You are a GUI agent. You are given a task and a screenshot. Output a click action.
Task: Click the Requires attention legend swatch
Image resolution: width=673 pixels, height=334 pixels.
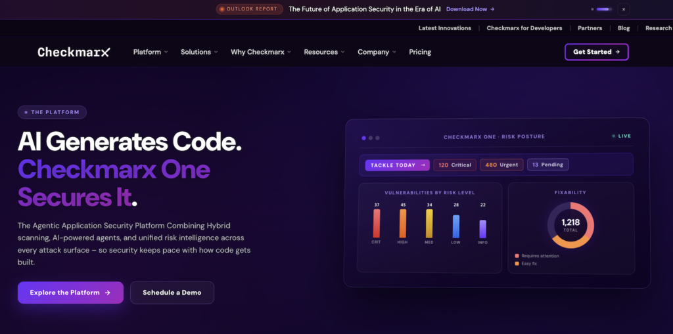[517, 256]
